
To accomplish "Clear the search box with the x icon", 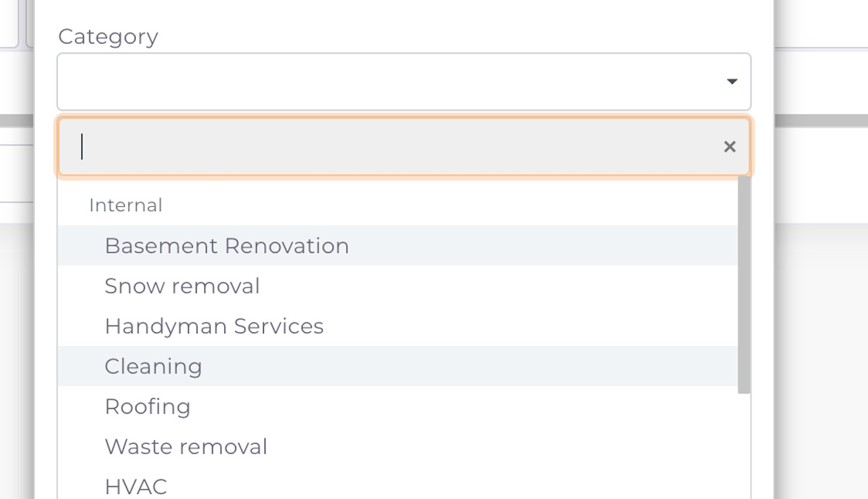I will pyautogui.click(x=730, y=147).
